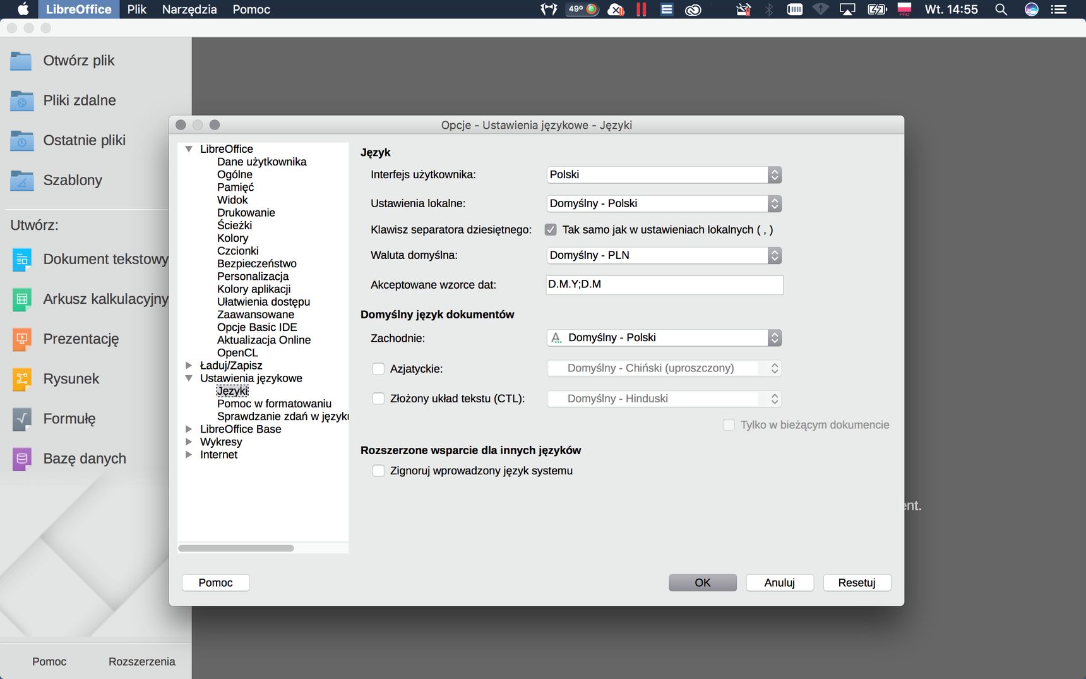
Task: Click the Pomoc button in Opcje dialog
Action: 216,582
